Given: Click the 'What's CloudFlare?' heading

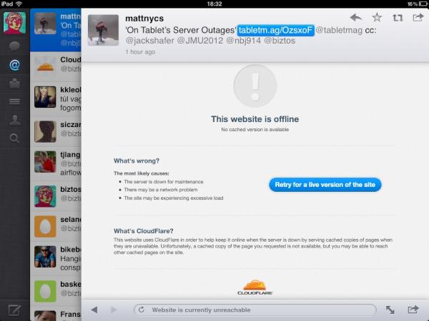Looking at the screenshot, I should [144, 231].
